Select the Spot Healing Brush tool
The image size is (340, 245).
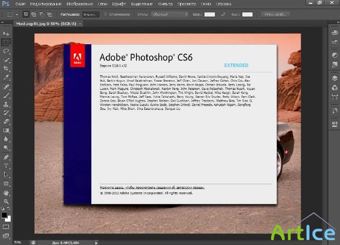point(6,87)
